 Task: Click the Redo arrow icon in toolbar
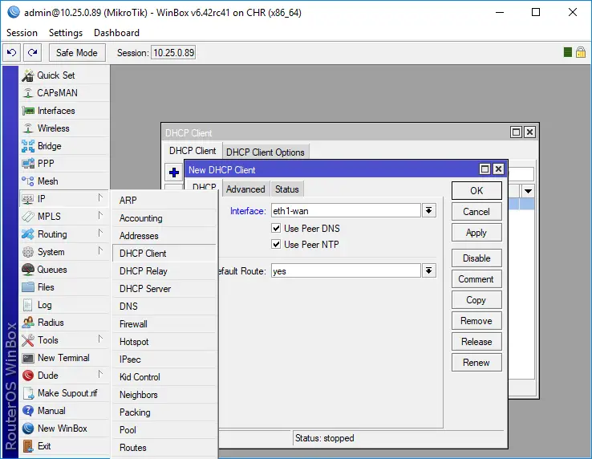click(x=32, y=52)
